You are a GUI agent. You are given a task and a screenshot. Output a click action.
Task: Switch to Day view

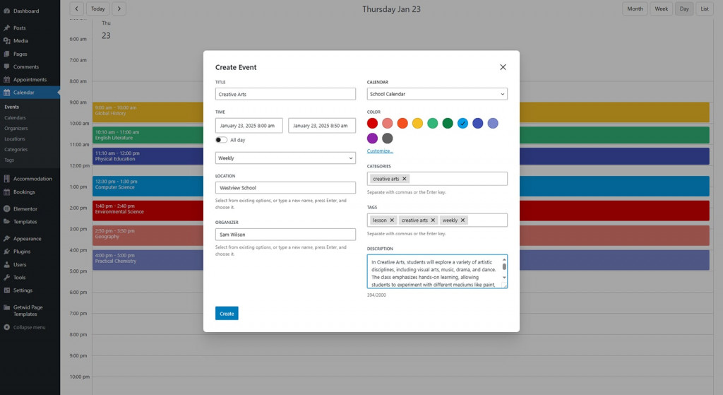(684, 8)
